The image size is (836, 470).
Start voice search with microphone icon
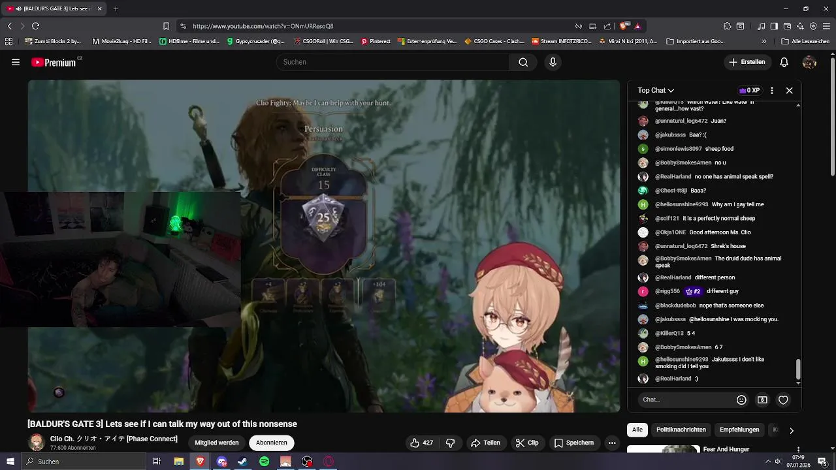[x=553, y=62]
